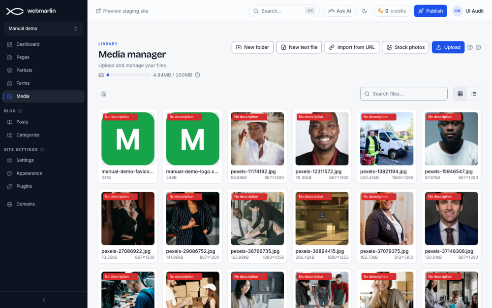Open pexels-36894415.jpg lobby photo
Viewport: 492px width, 308px height.
point(322,218)
